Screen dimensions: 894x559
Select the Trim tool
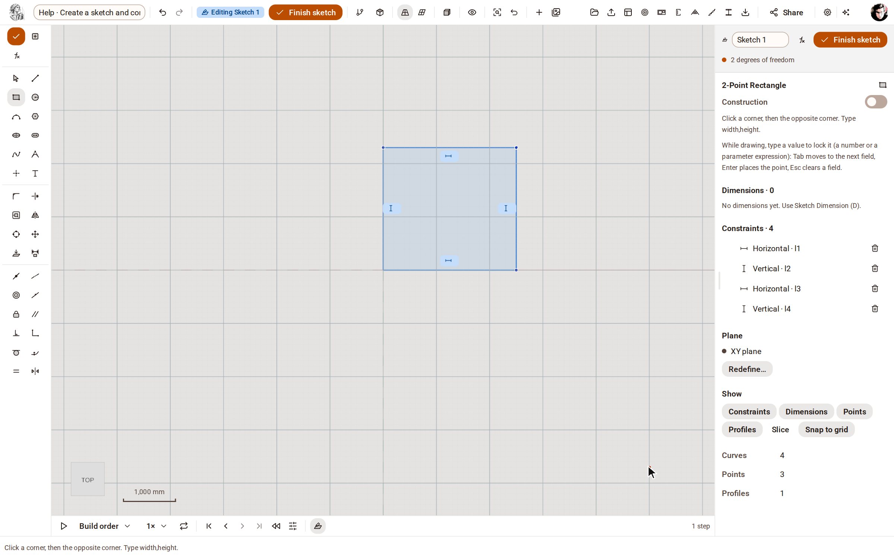click(x=35, y=196)
